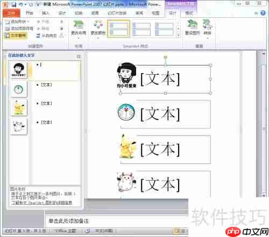Click the Doraemon picture in text pane
This screenshot has height=237, width=269.
19,89
